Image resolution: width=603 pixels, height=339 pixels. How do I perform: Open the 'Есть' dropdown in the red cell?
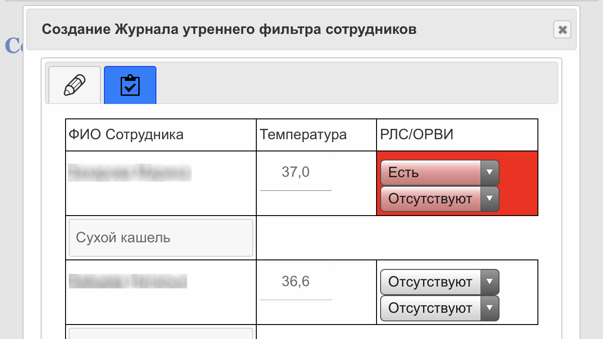point(440,173)
